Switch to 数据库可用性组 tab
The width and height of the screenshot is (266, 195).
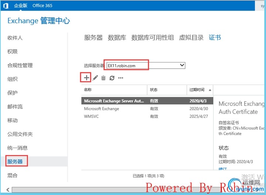pos(153,37)
